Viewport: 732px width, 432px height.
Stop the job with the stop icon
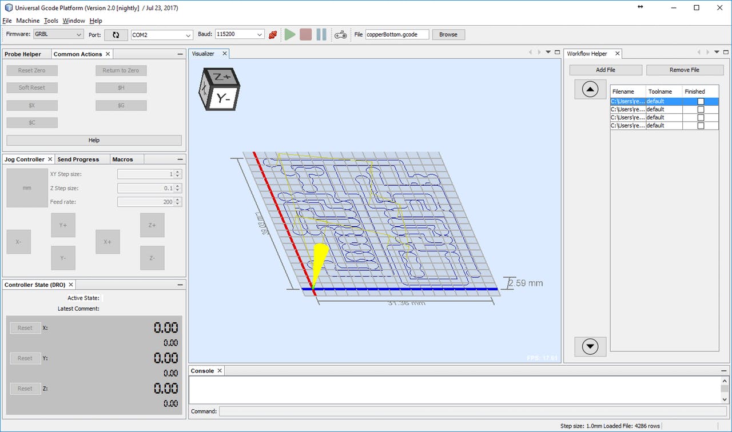point(305,34)
